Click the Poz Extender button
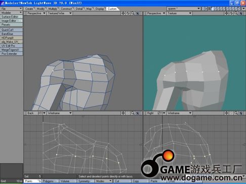Screen dimensions: 246x184 pos(11,54)
